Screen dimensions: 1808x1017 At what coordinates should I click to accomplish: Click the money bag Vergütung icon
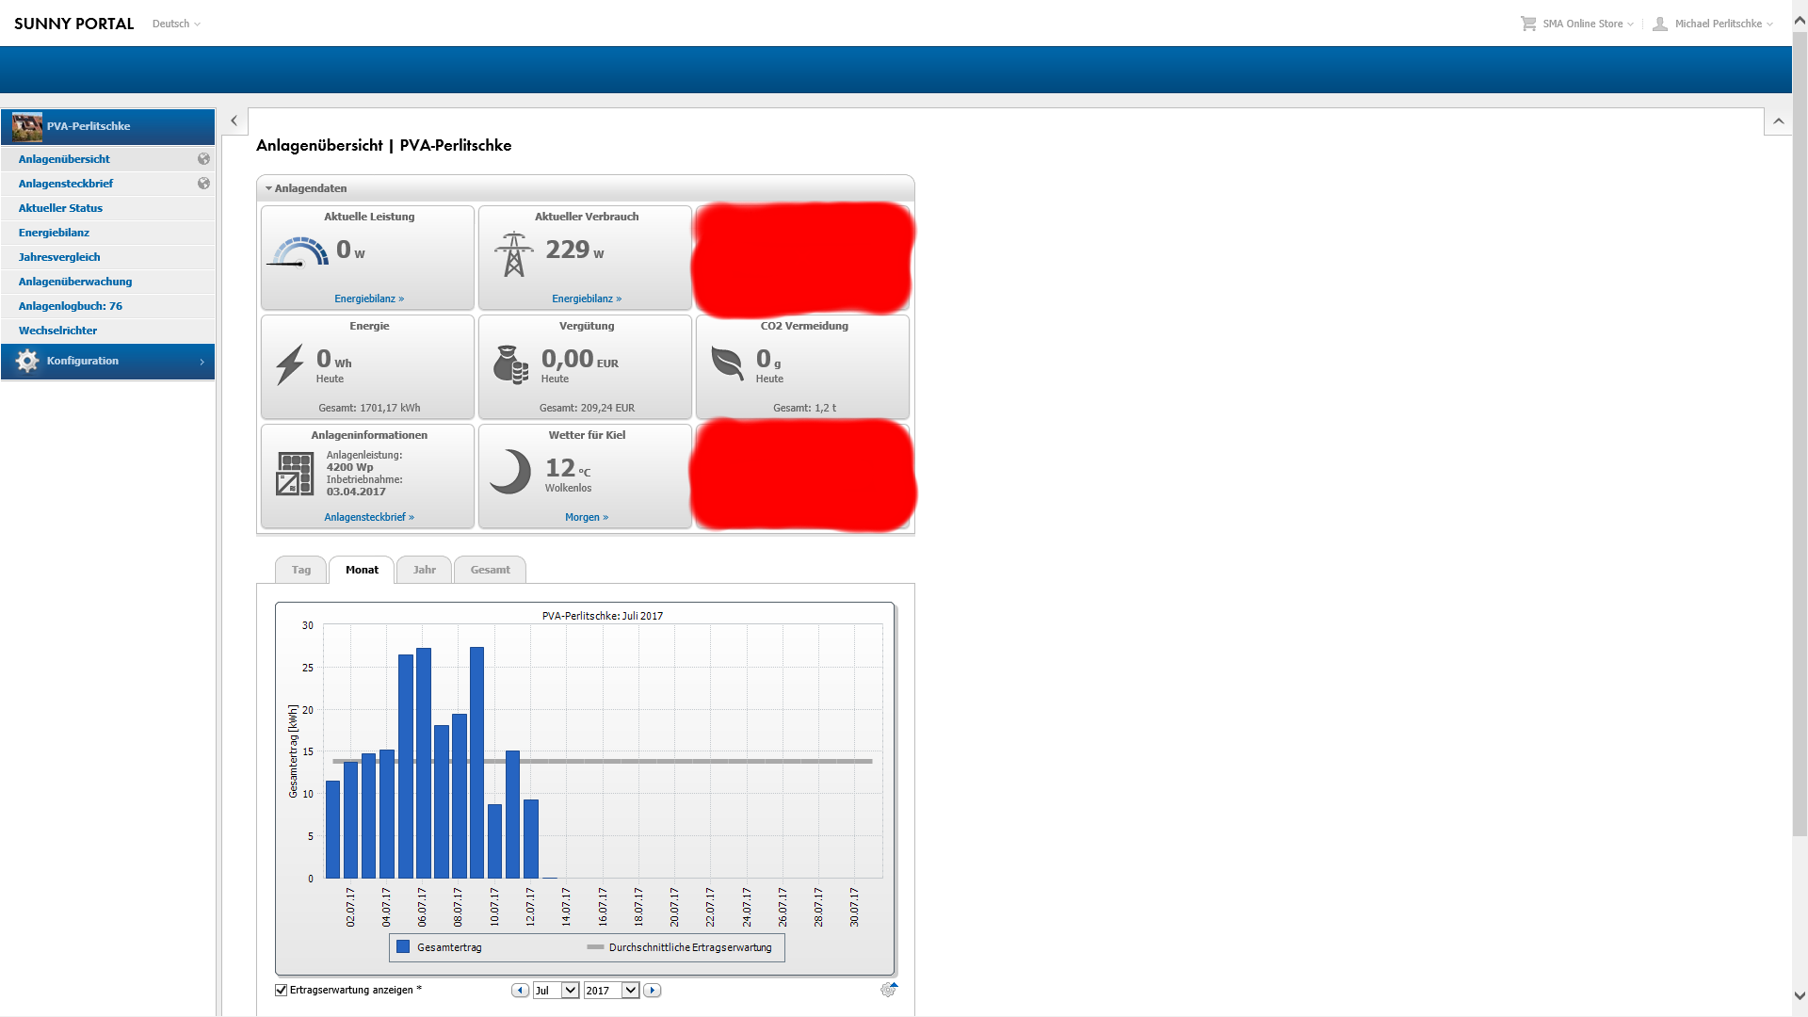coord(510,364)
